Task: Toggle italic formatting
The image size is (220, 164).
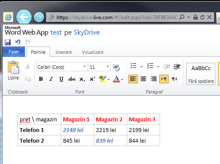Action: [51, 79]
